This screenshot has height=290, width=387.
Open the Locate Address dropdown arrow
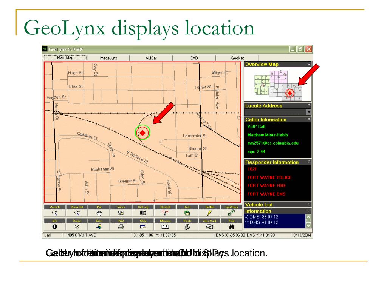(x=308, y=112)
